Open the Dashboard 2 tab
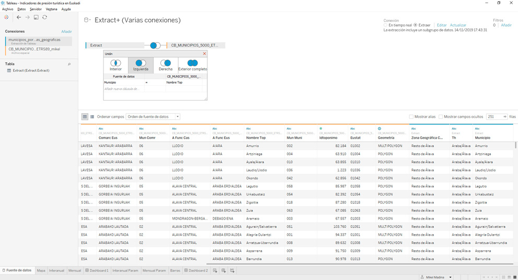The image size is (518, 280). point(196,271)
